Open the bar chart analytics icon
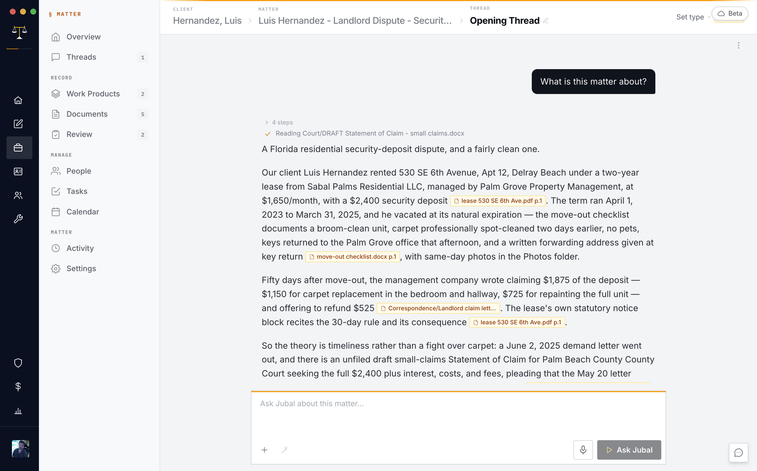The width and height of the screenshot is (757, 471). tap(18, 411)
